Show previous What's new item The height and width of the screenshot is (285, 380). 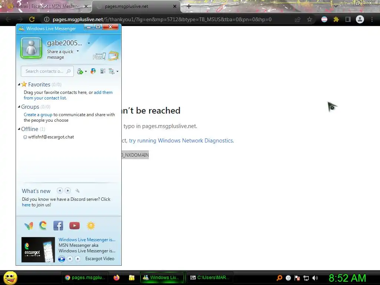point(60,191)
